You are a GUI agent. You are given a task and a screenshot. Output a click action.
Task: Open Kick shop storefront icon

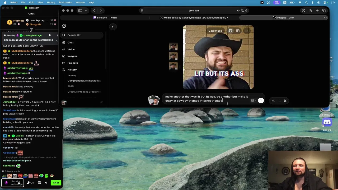[x=39, y=183]
